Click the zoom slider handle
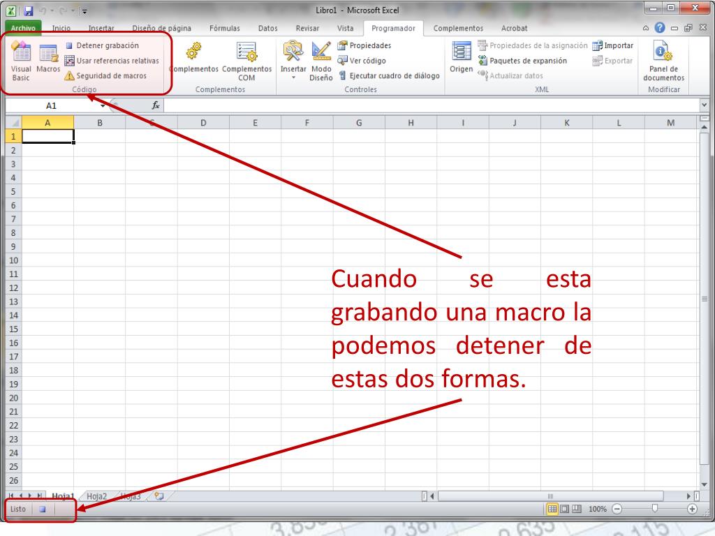This screenshot has height=536, width=715. point(655,509)
